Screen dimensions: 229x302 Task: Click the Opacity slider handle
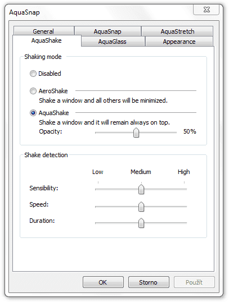click(x=136, y=132)
